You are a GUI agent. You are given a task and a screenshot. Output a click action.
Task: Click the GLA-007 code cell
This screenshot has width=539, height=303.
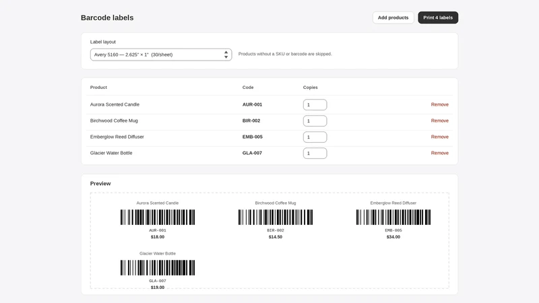coord(252,153)
